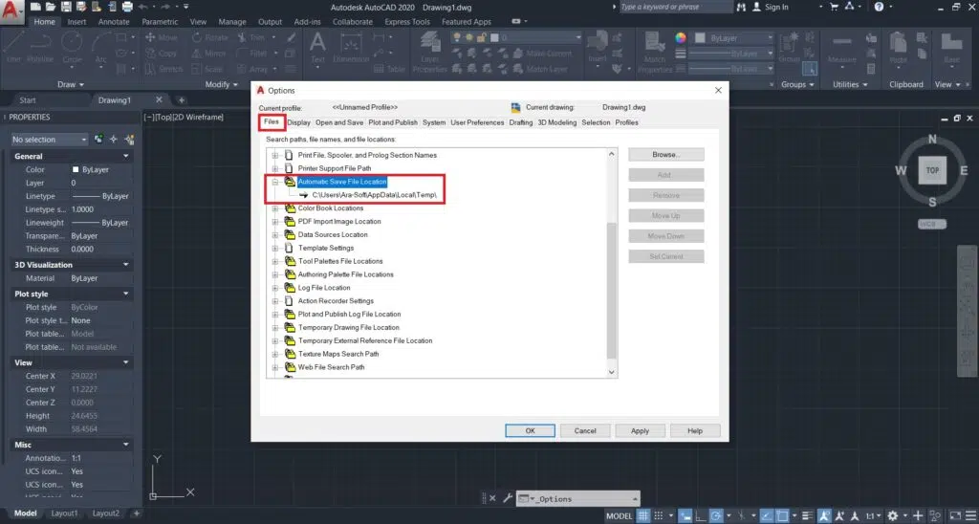The image size is (979, 524).
Task: Click the Plot printer quick access icon
Action: [128, 7]
